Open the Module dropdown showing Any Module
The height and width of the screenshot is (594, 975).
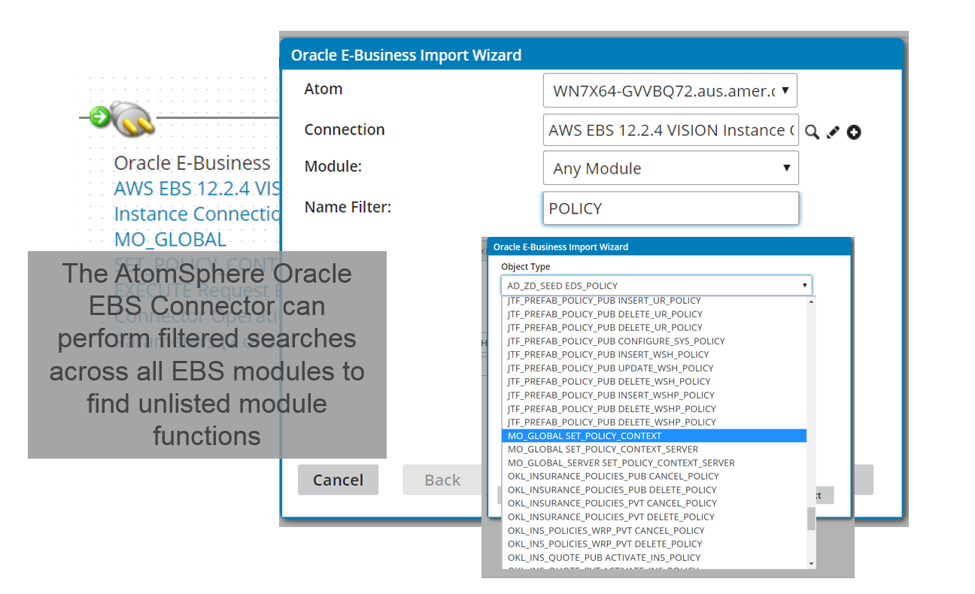click(x=670, y=168)
